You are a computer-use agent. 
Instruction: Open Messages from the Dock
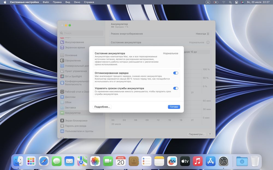57,161
